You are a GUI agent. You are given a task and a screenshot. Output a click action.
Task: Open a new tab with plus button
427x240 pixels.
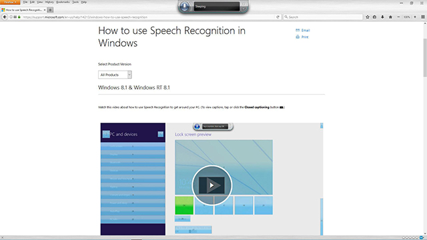click(50, 10)
